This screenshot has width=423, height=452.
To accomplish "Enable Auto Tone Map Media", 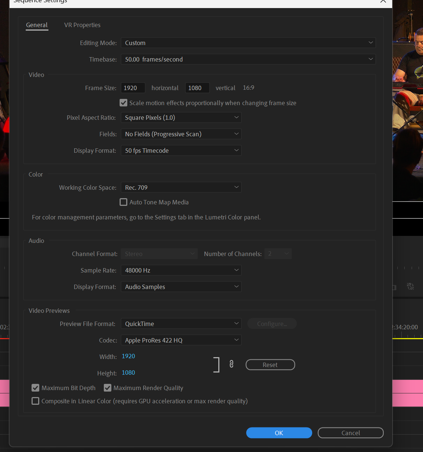I will pos(123,202).
